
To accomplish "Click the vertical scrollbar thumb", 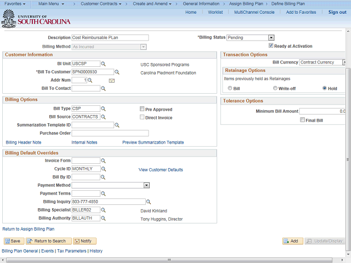I will tap(348, 159).
